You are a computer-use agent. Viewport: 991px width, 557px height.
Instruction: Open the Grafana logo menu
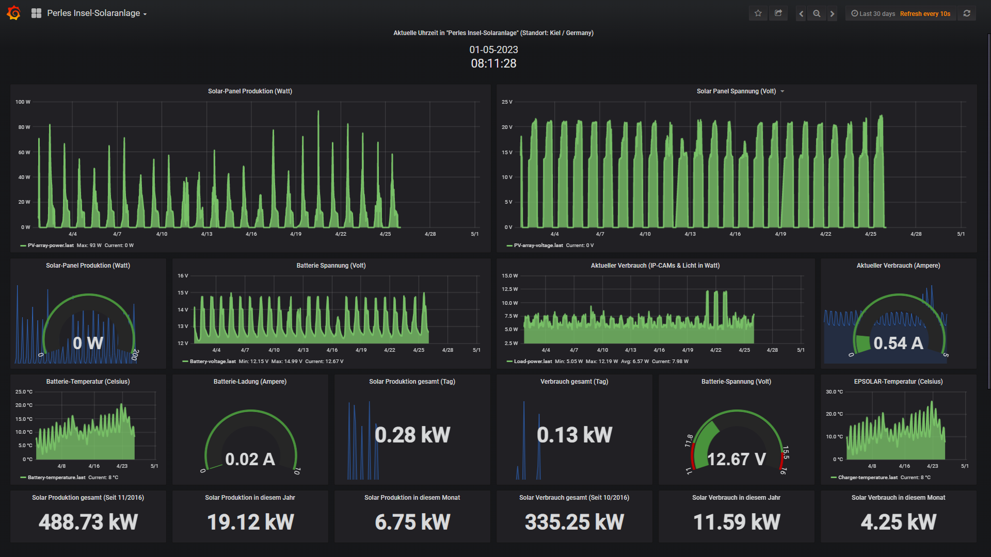pos(14,13)
